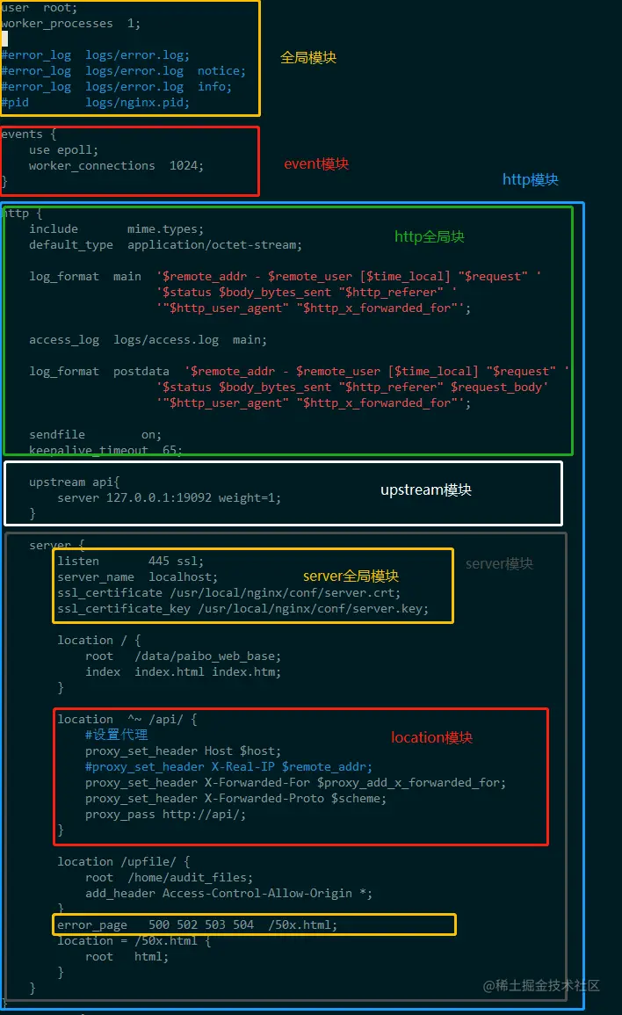Select the "use epoll;" directive
Image resolution: width=622 pixels, height=1015 pixels.
[63, 149]
